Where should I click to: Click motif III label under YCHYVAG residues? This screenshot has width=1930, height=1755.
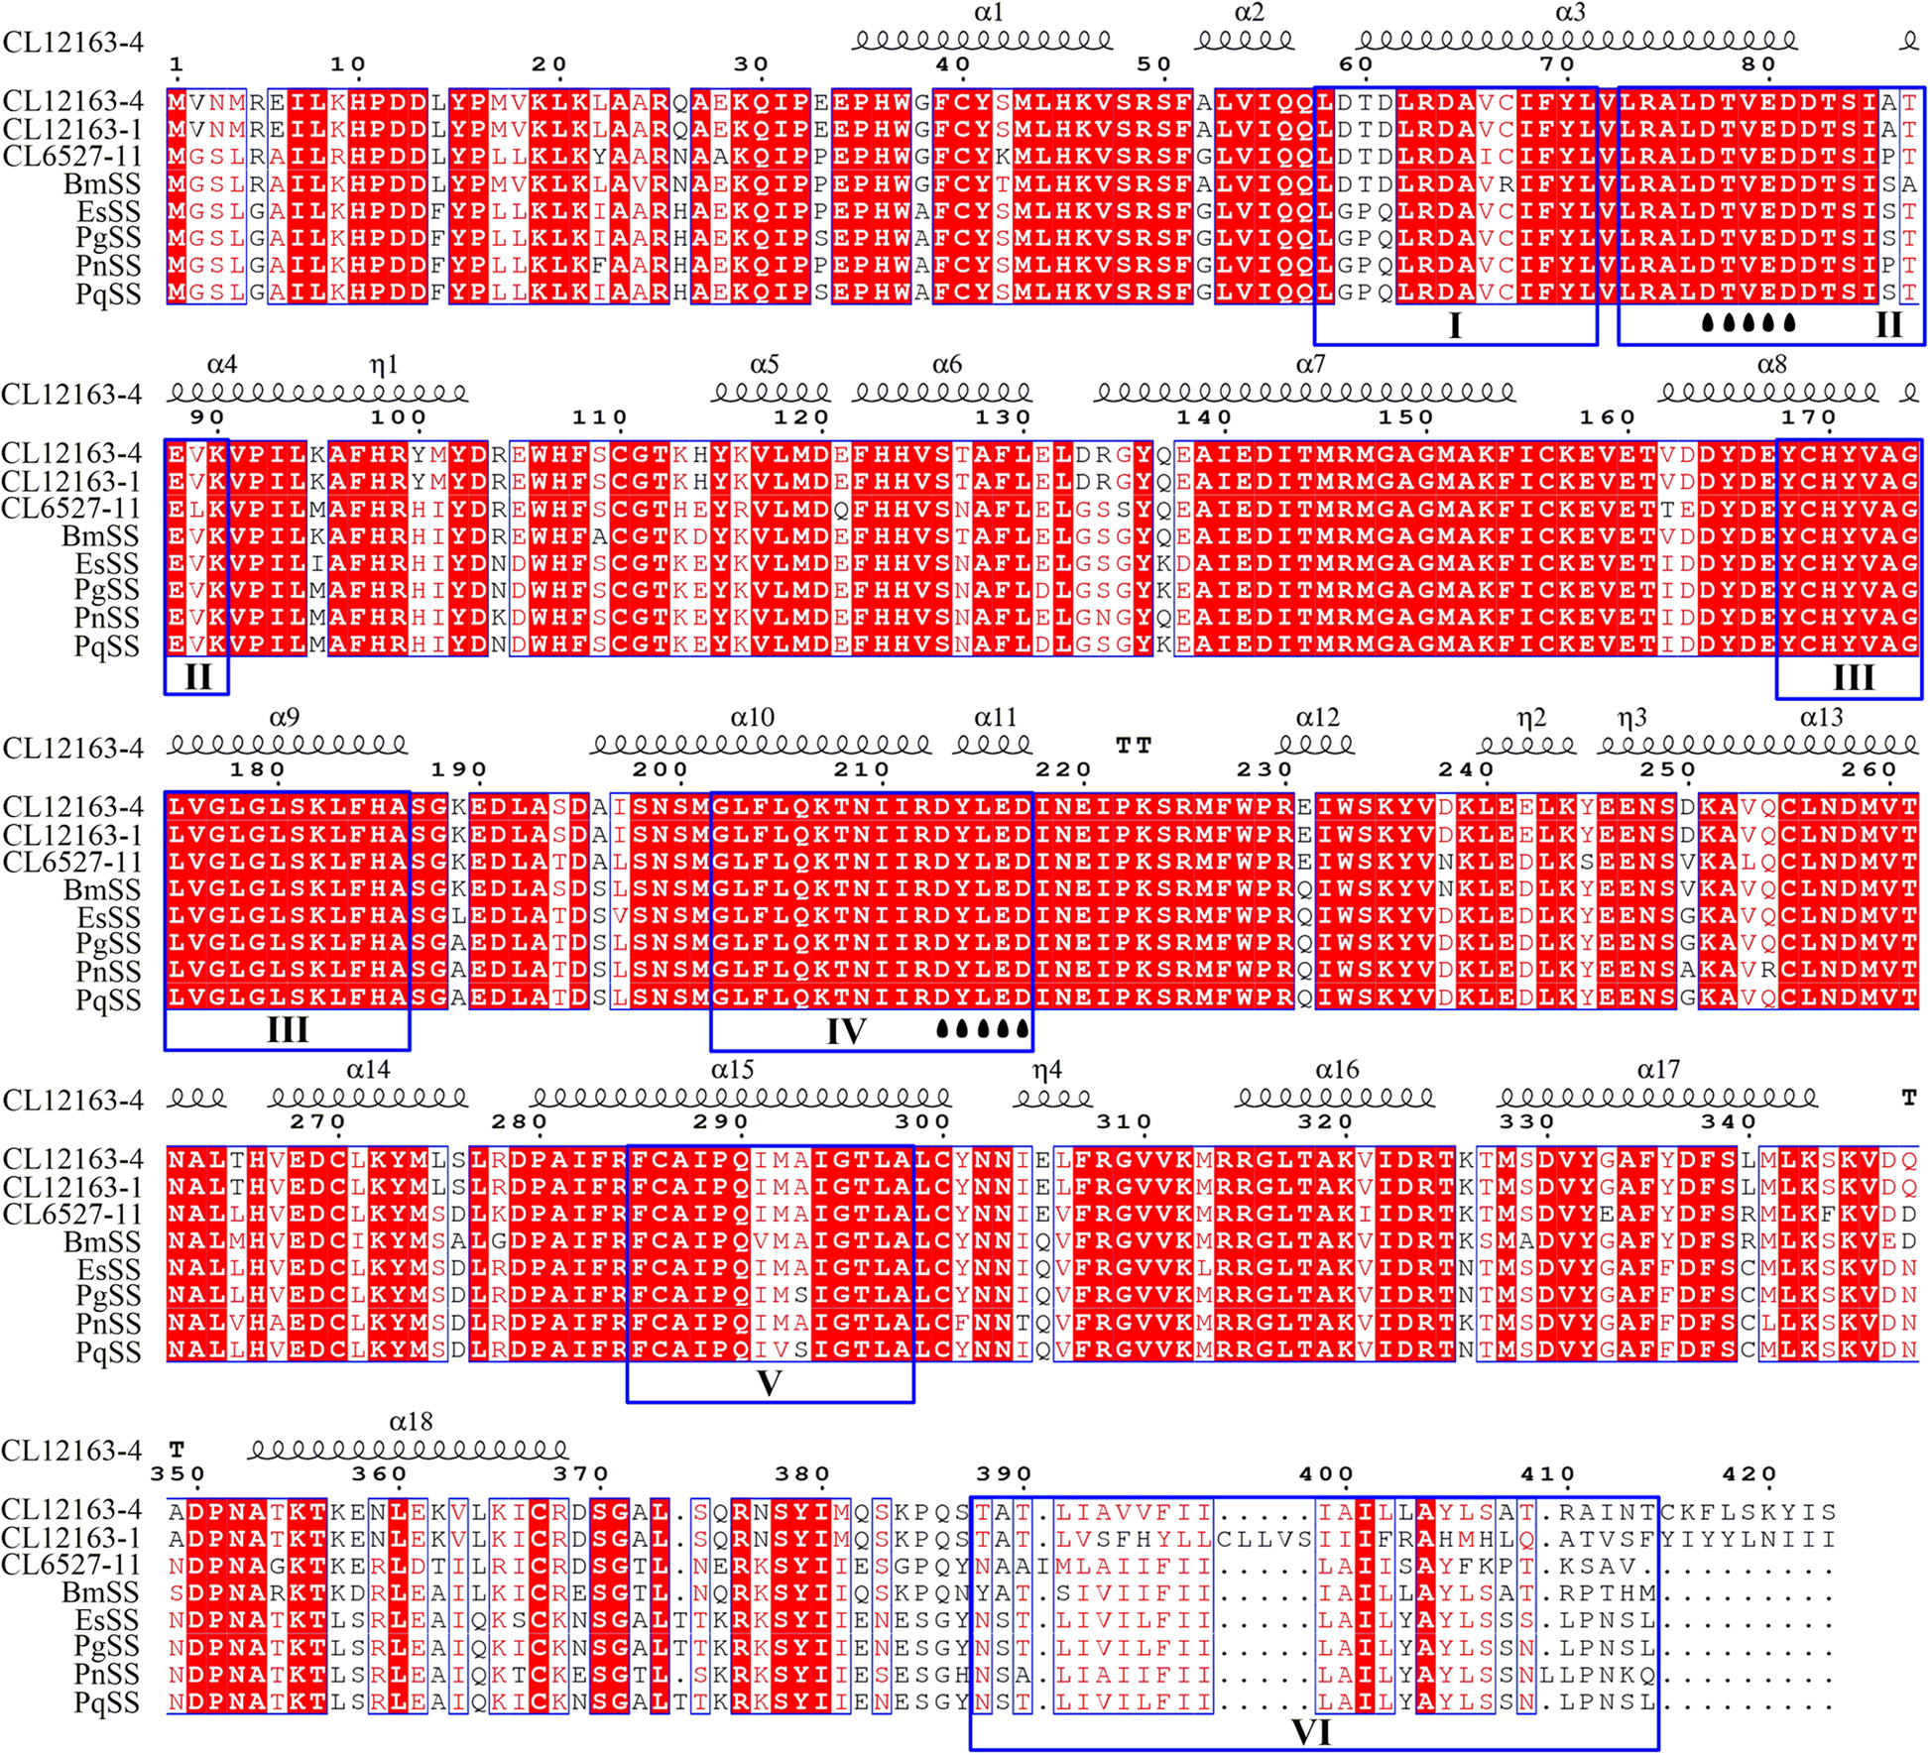click(x=1853, y=677)
